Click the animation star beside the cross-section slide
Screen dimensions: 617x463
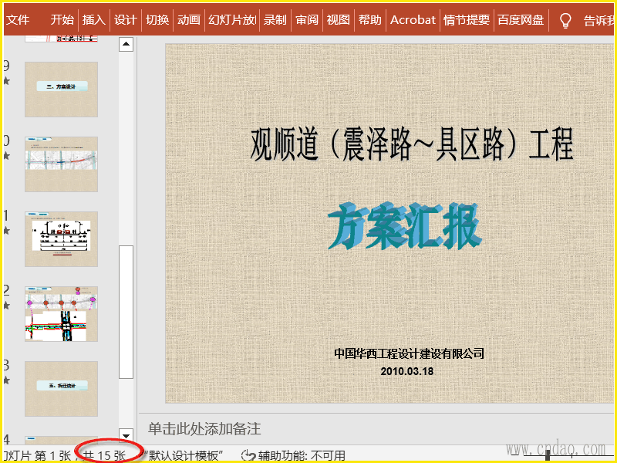(6, 230)
